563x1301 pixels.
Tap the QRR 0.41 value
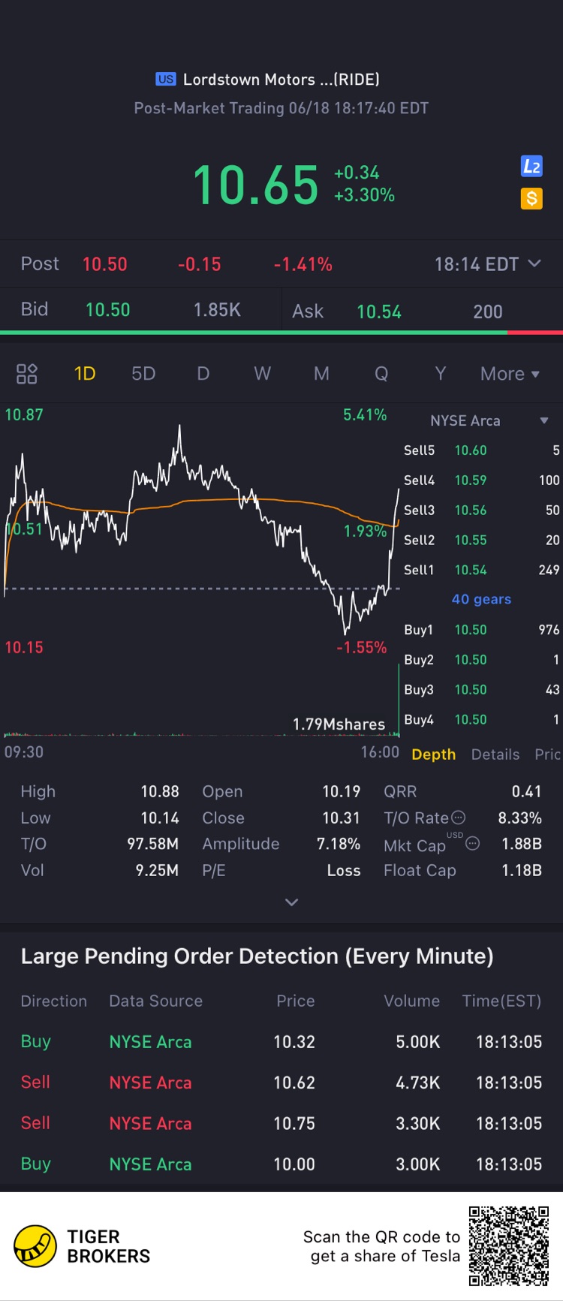pyautogui.click(x=526, y=791)
